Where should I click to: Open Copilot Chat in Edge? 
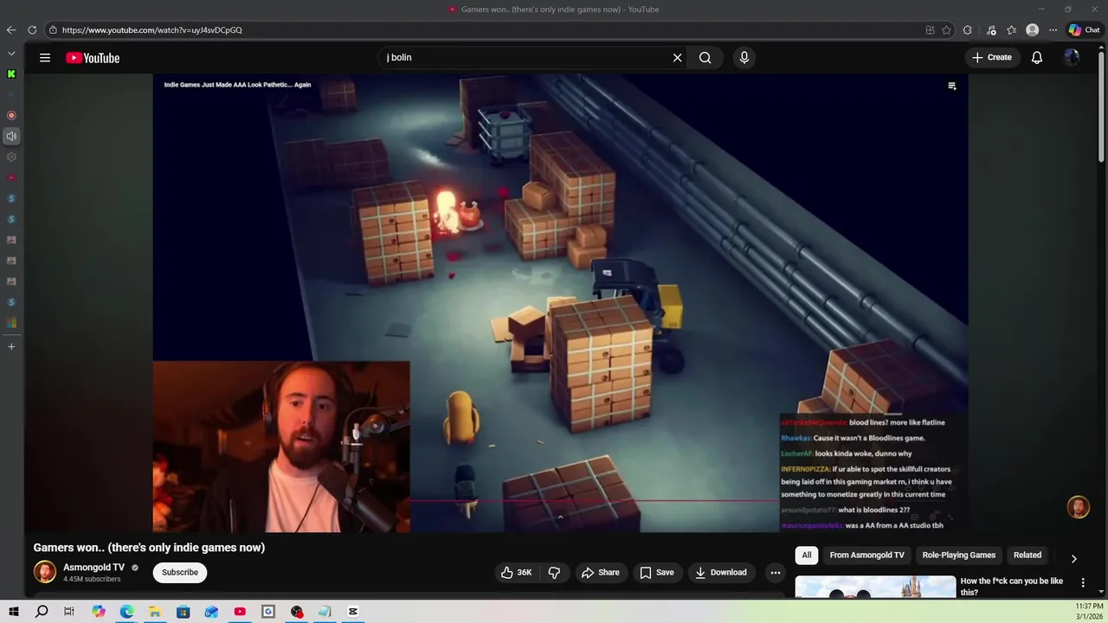coord(1084,29)
